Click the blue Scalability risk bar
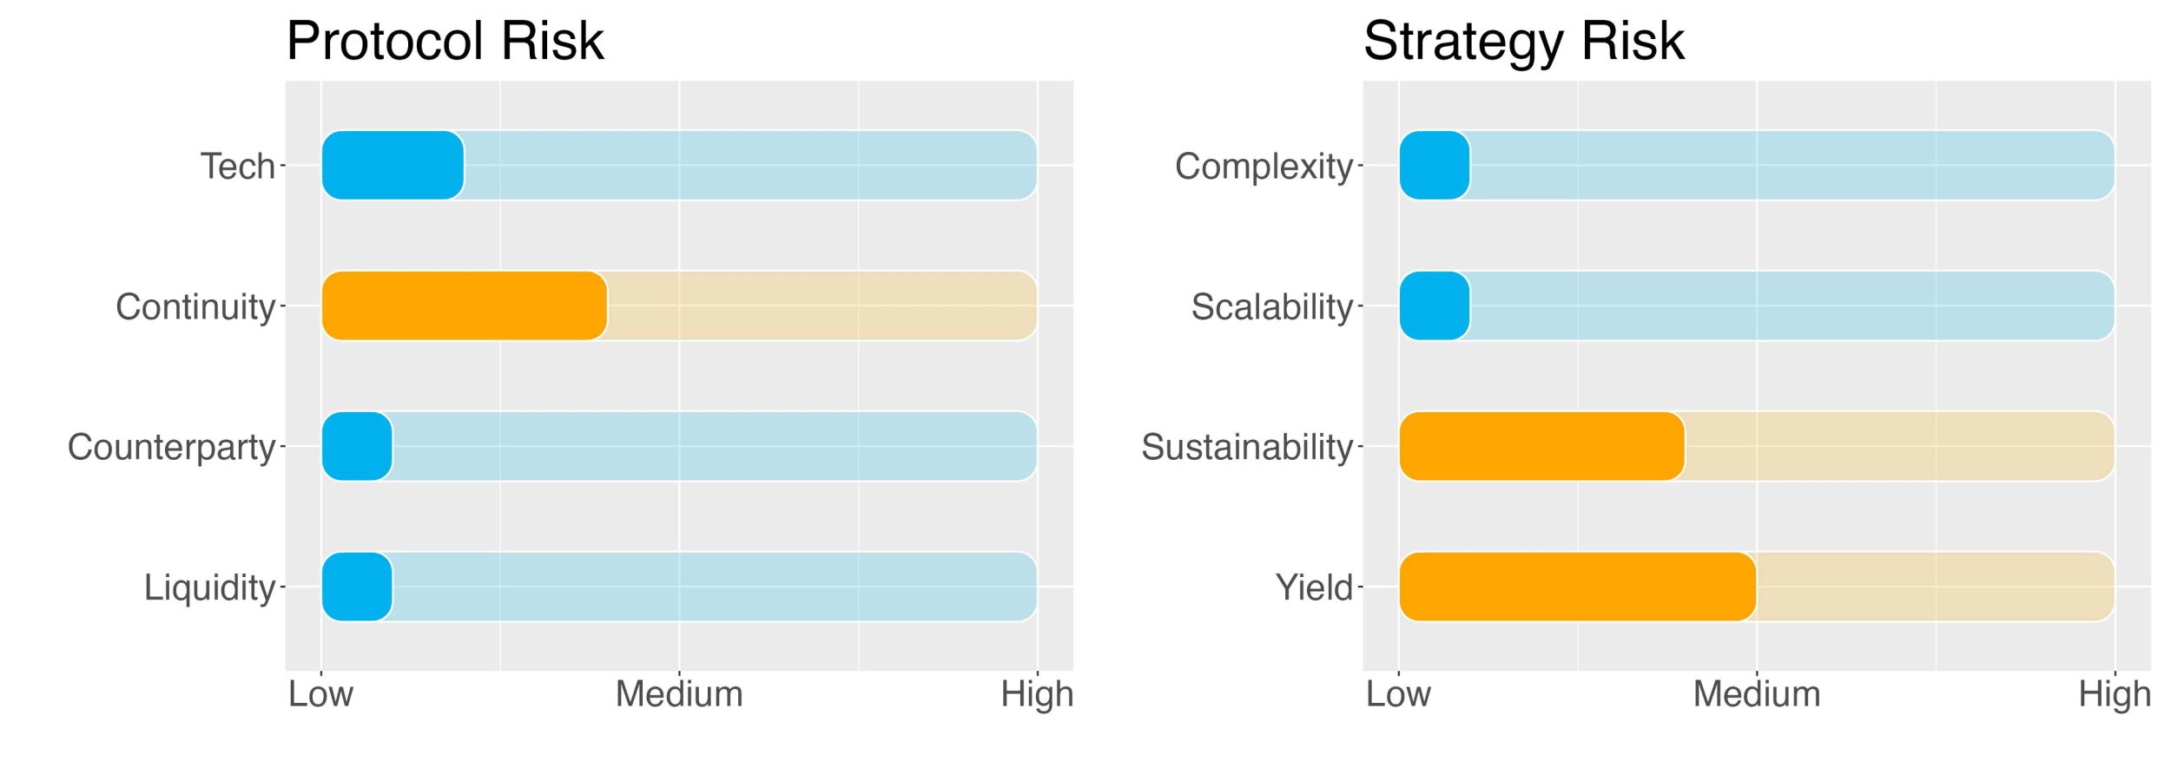The width and height of the screenshot is (2171, 781). point(1435,305)
